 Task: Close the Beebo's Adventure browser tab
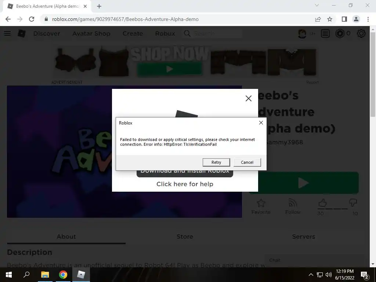(85, 6)
